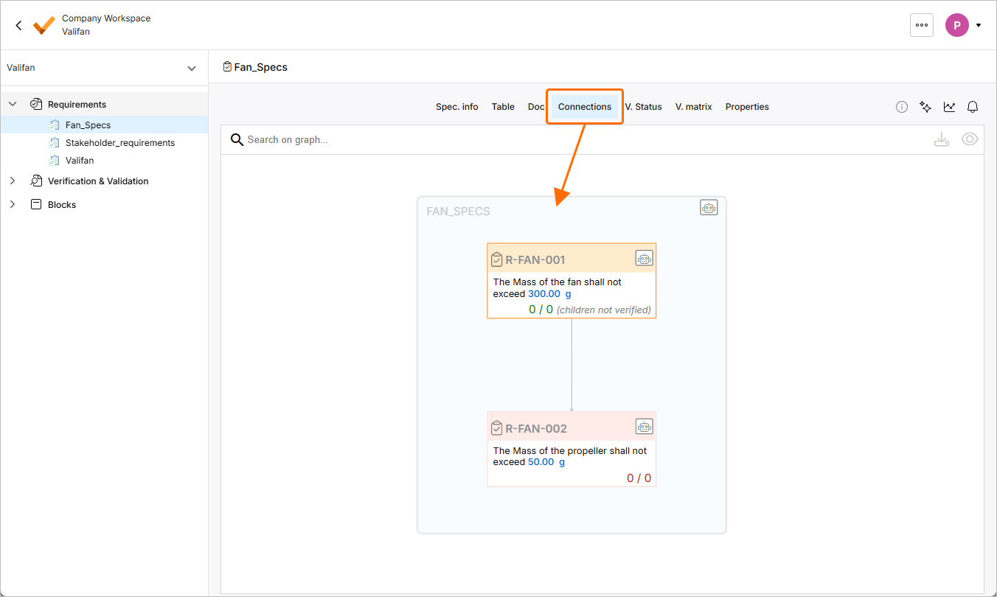This screenshot has height=597, width=997.
Task: Expand the Blocks tree section
Action: pyautogui.click(x=13, y=205)
